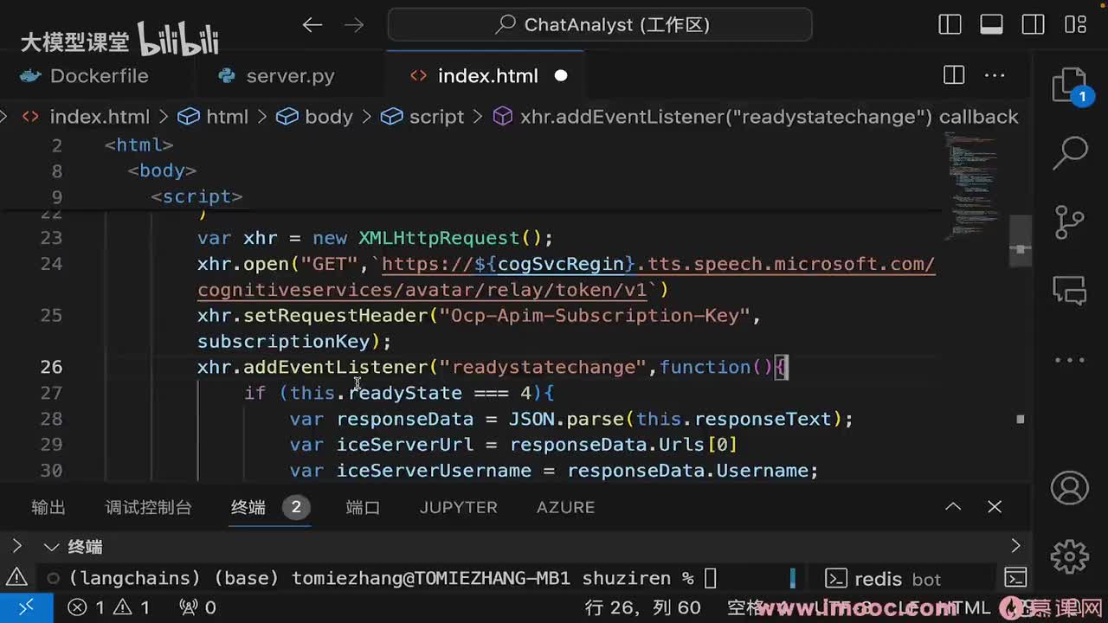This screenshot has height=623, width=1108.
Task: Switch to the server.py tab
Action: [277, 76]
